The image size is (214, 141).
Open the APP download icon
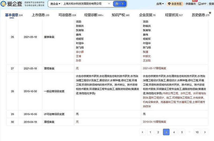click(x=202, y=4)
